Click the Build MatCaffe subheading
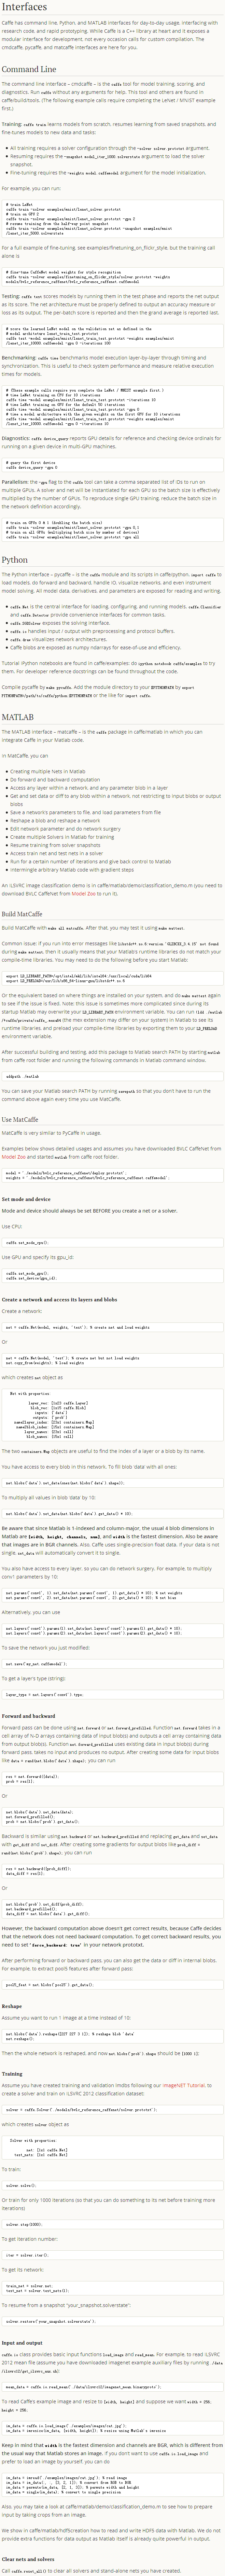 tap(22, 913)
